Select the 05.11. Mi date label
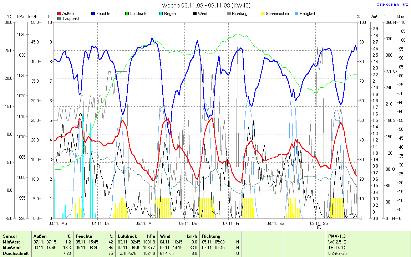 144,223
